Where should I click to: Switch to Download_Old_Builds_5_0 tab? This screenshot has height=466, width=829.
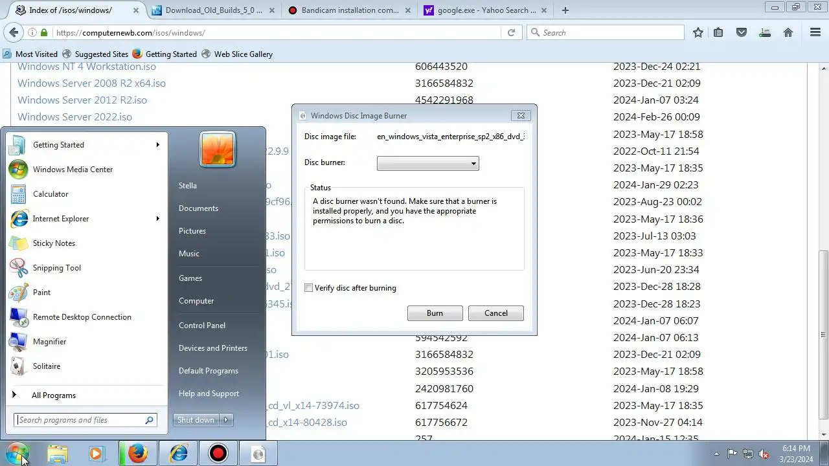pos(214,10)
